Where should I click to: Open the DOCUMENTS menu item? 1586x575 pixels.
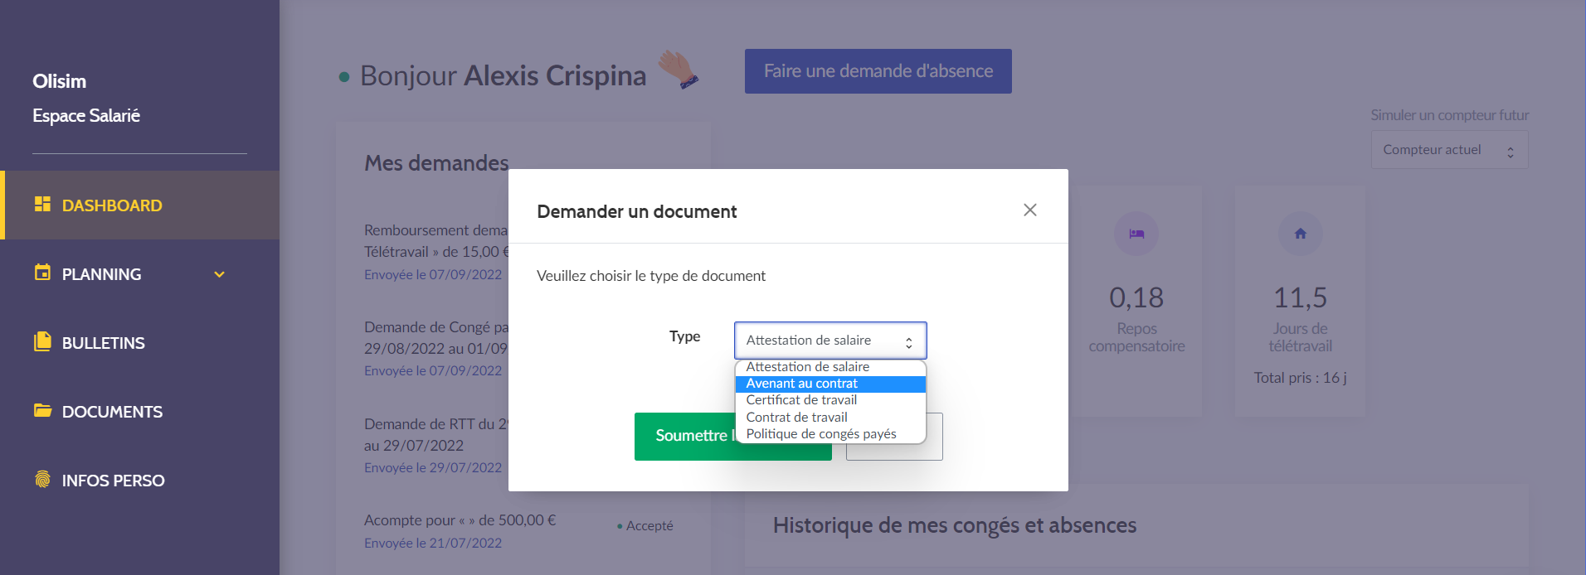click(139, 412)
